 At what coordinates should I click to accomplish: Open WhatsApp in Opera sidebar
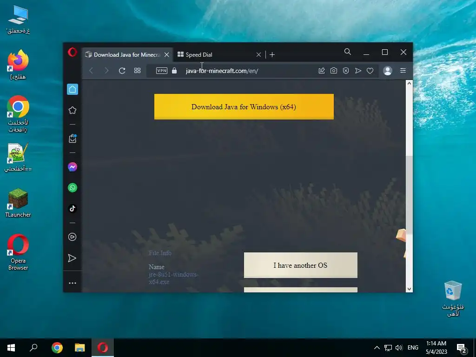73,188
